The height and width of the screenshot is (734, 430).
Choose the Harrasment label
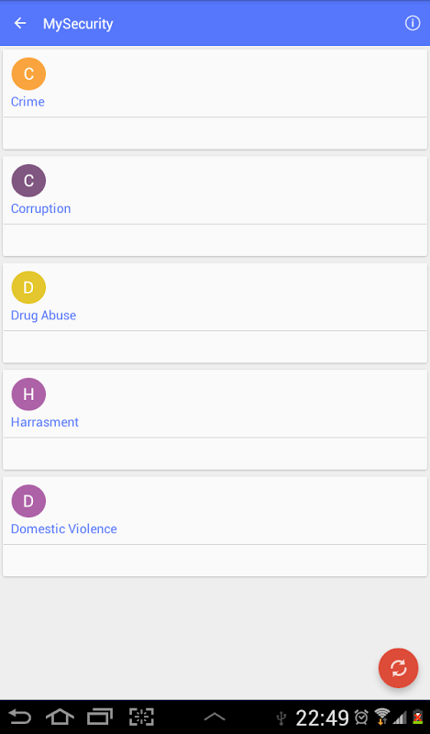45,422
